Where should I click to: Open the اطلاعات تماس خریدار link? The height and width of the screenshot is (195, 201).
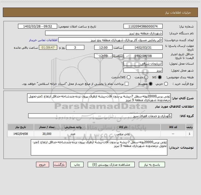click(43, 40)
